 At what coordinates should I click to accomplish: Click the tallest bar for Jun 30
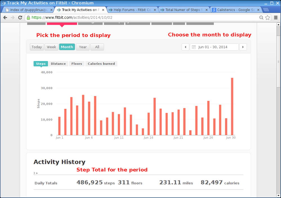click(x=232, y=106)
